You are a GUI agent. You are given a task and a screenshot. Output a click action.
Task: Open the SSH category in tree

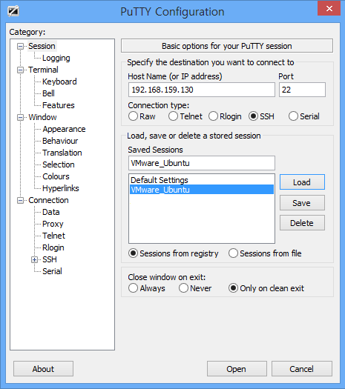tap(50, 260)
